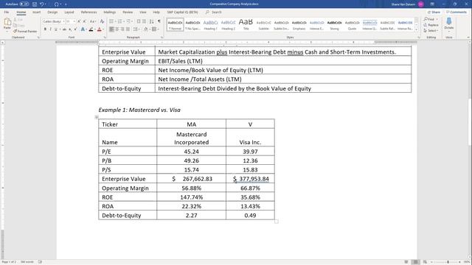The image size is (472, 265).
Task: Toggle italic formatting
Action: 51,29
